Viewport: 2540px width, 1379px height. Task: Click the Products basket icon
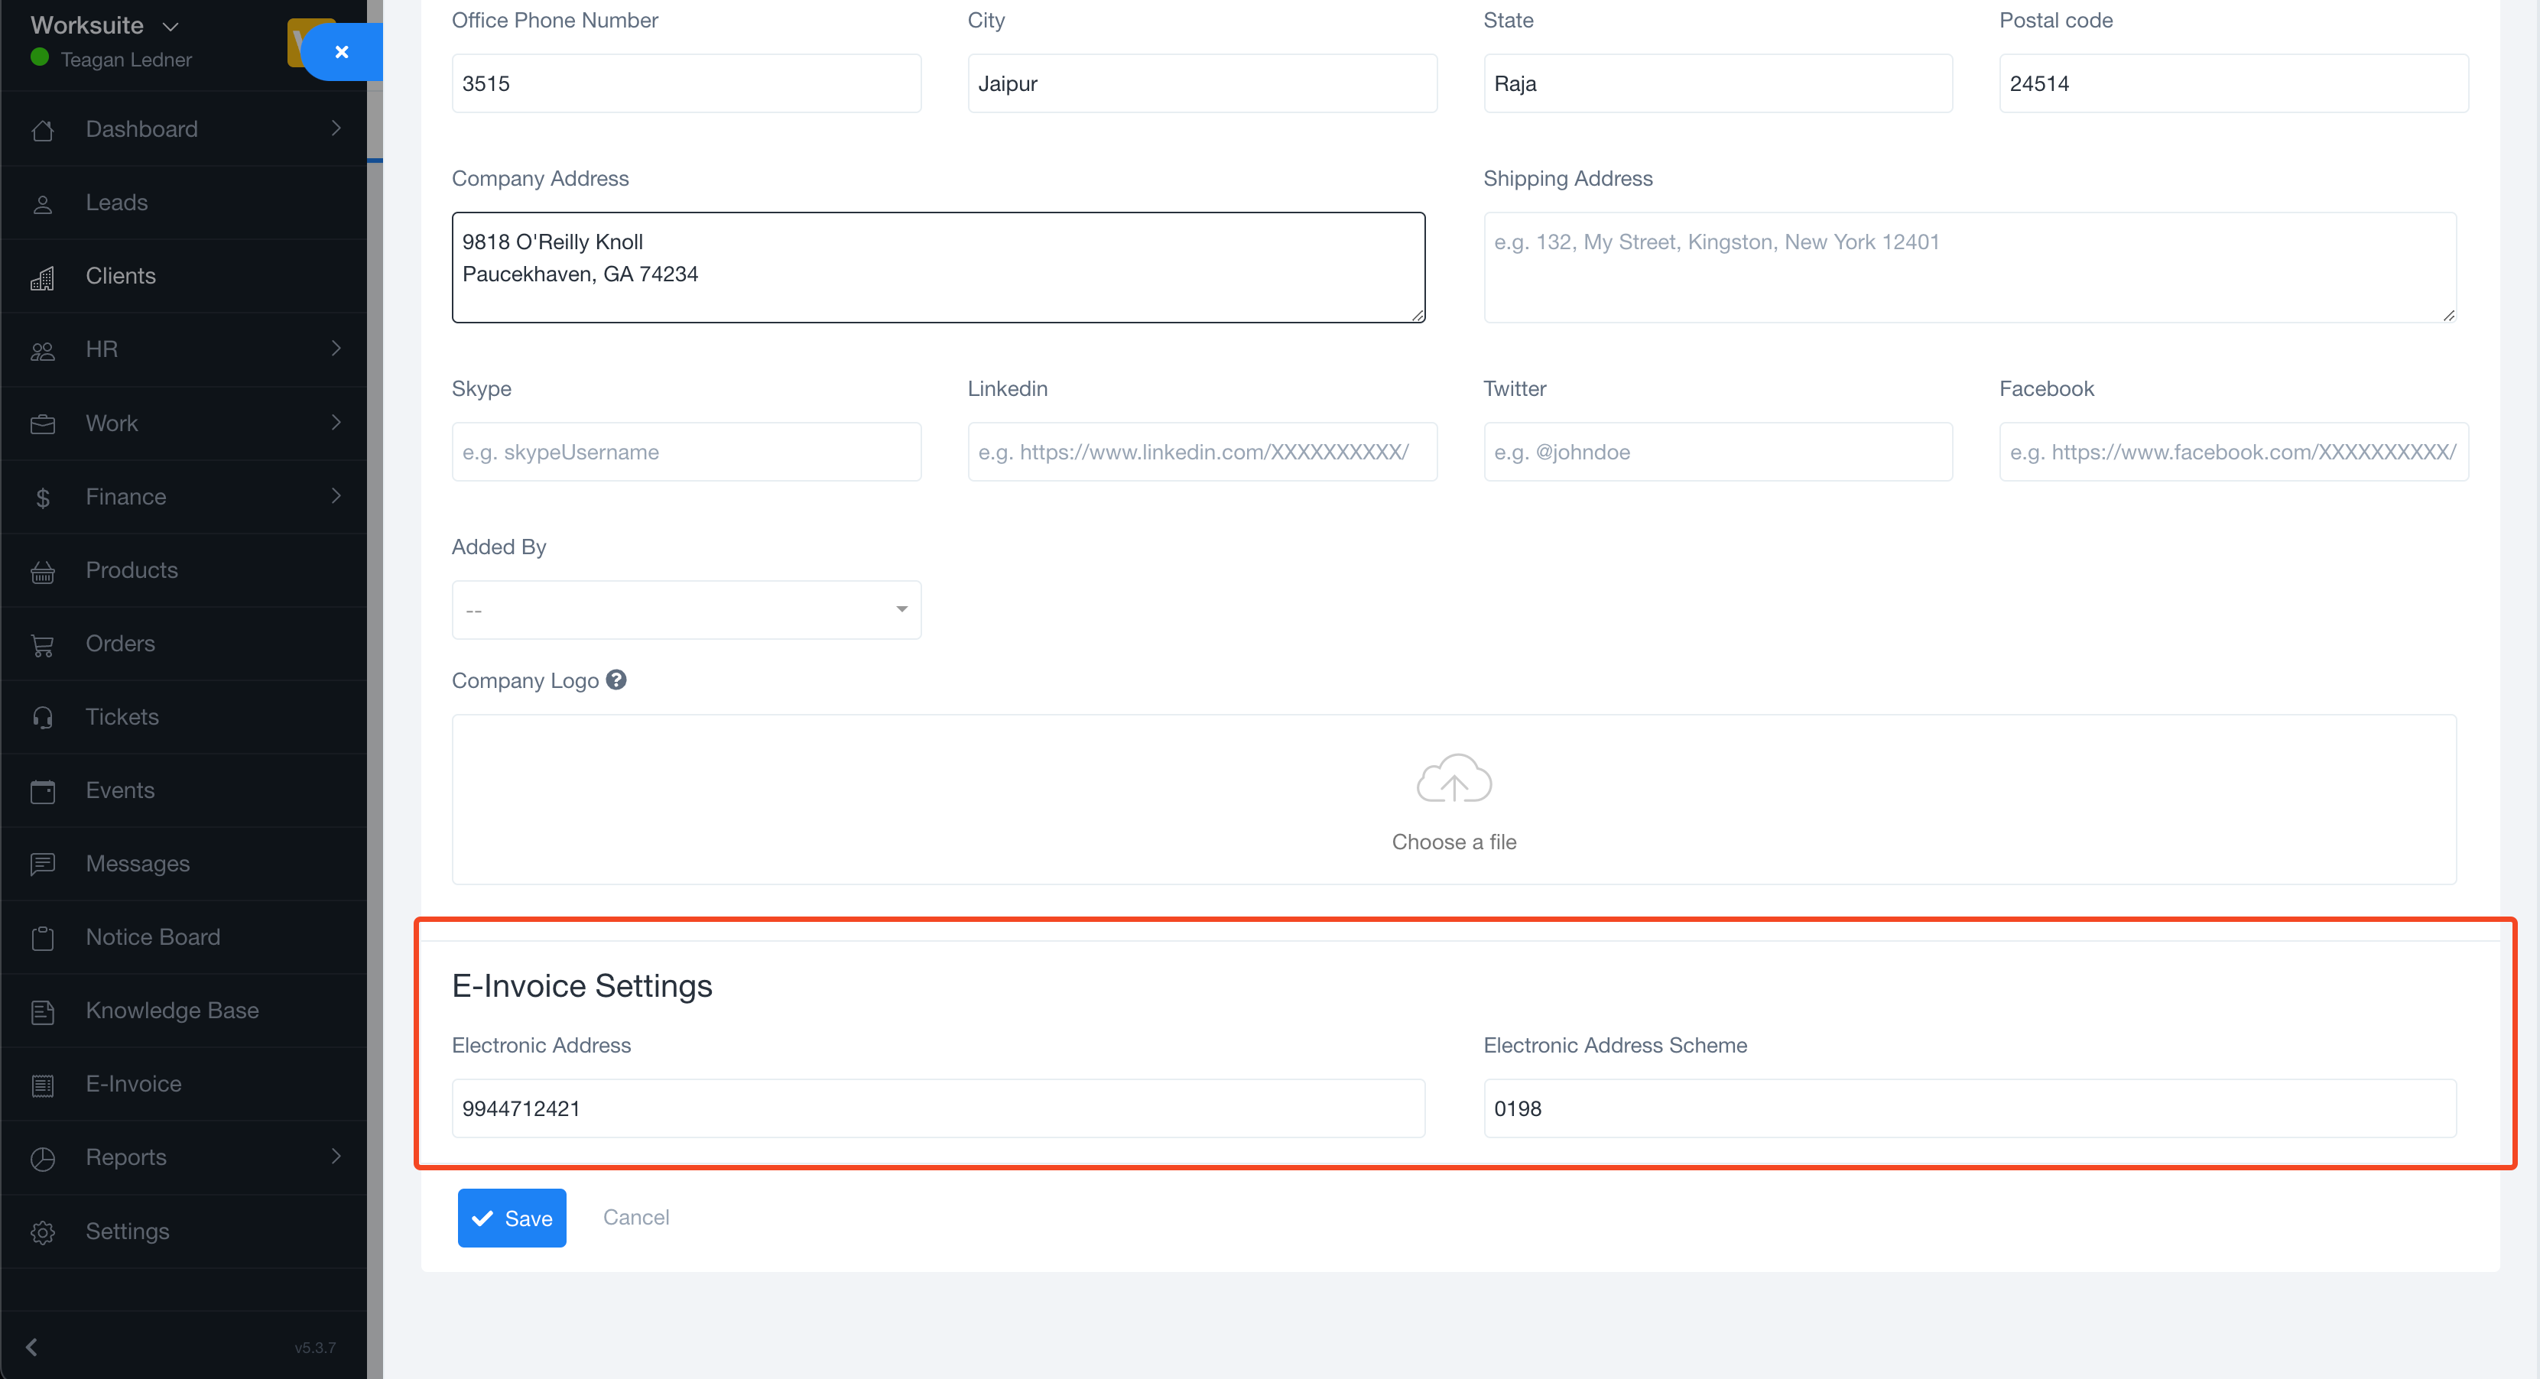(x=44, y=571)
